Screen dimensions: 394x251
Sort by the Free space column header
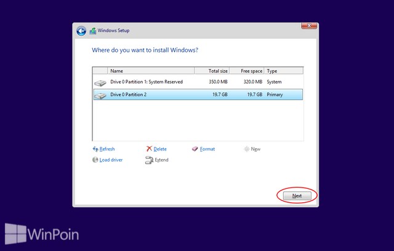246,71
